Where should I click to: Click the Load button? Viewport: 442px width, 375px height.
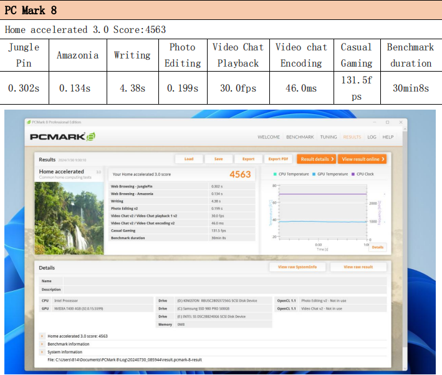click(x=188, y=159)
